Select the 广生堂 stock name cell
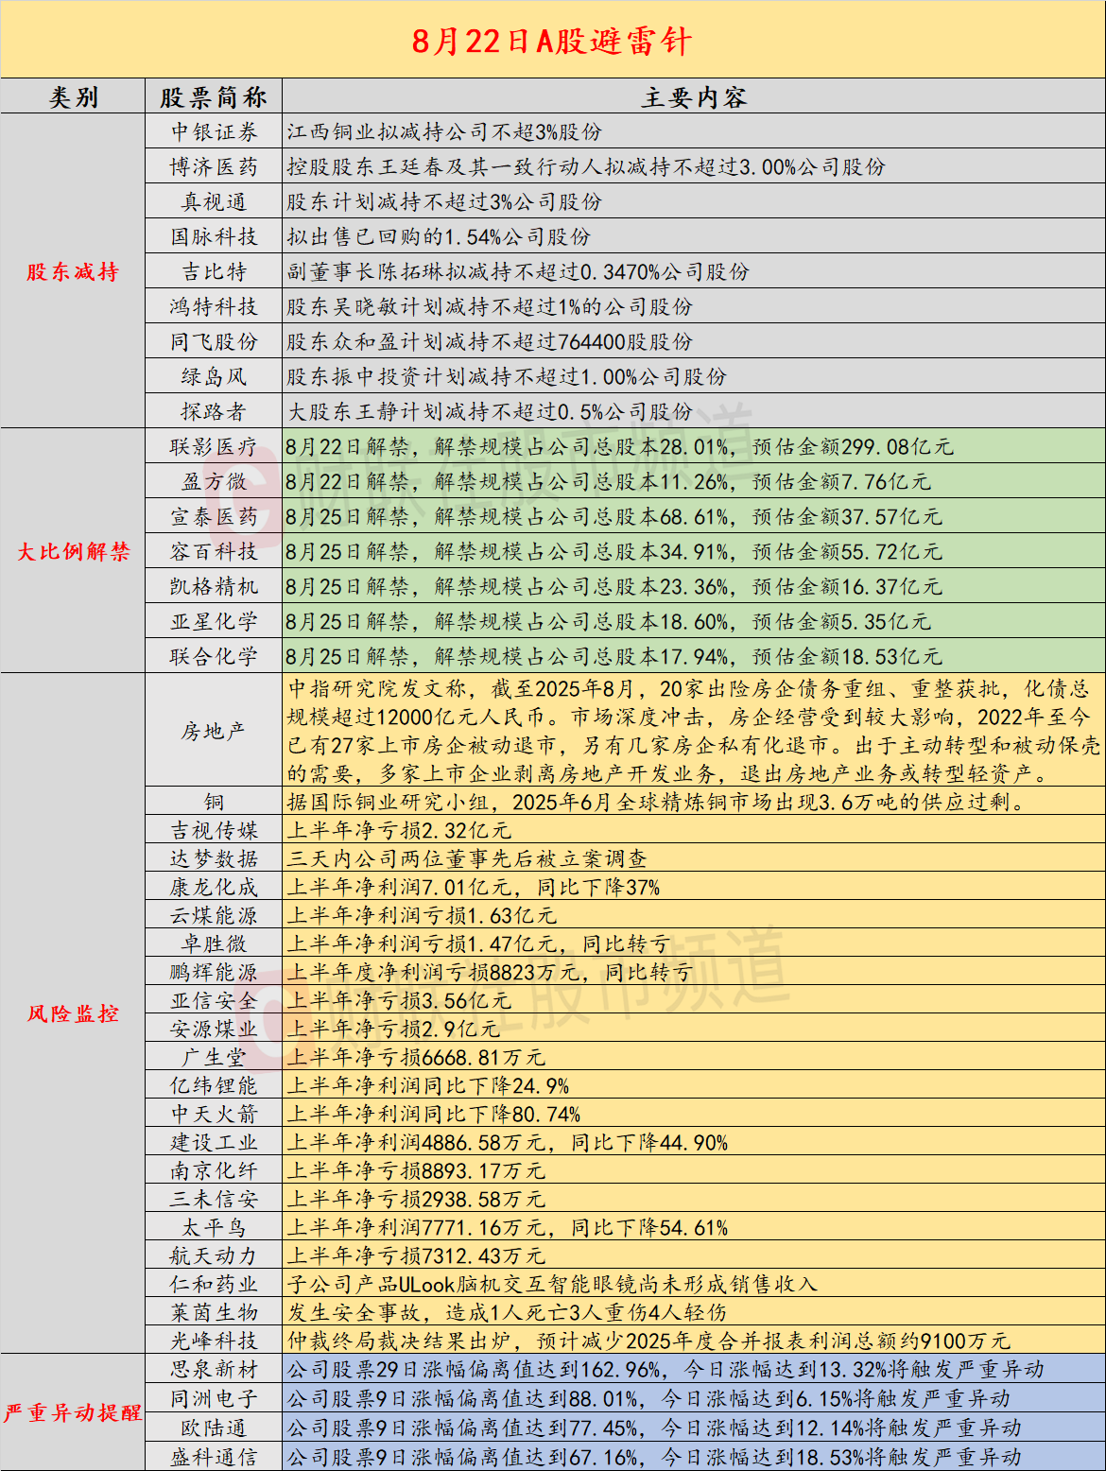This screenshot has height=1471, width=1106. pyautogui.click(x=214, y=1057)
